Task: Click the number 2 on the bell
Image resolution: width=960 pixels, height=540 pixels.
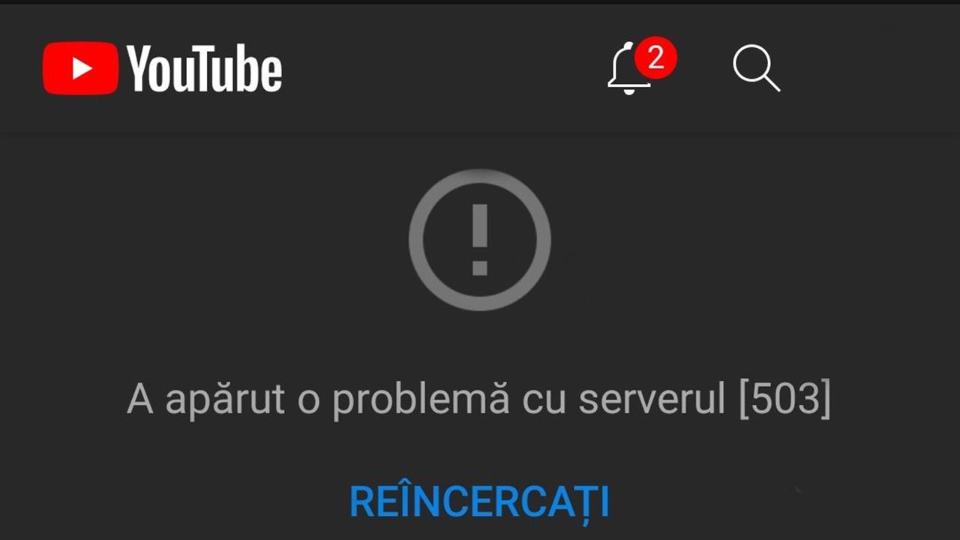Action: (x=655, y=58)
